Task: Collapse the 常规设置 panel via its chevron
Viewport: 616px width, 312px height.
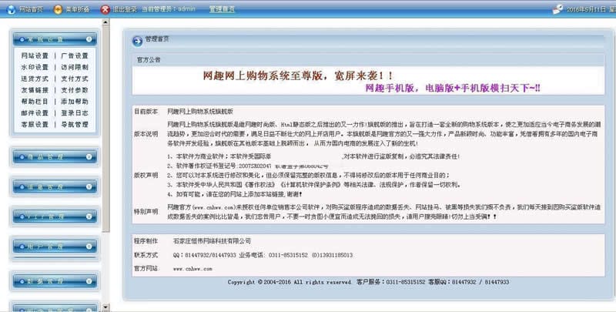Action: [89, 39]
